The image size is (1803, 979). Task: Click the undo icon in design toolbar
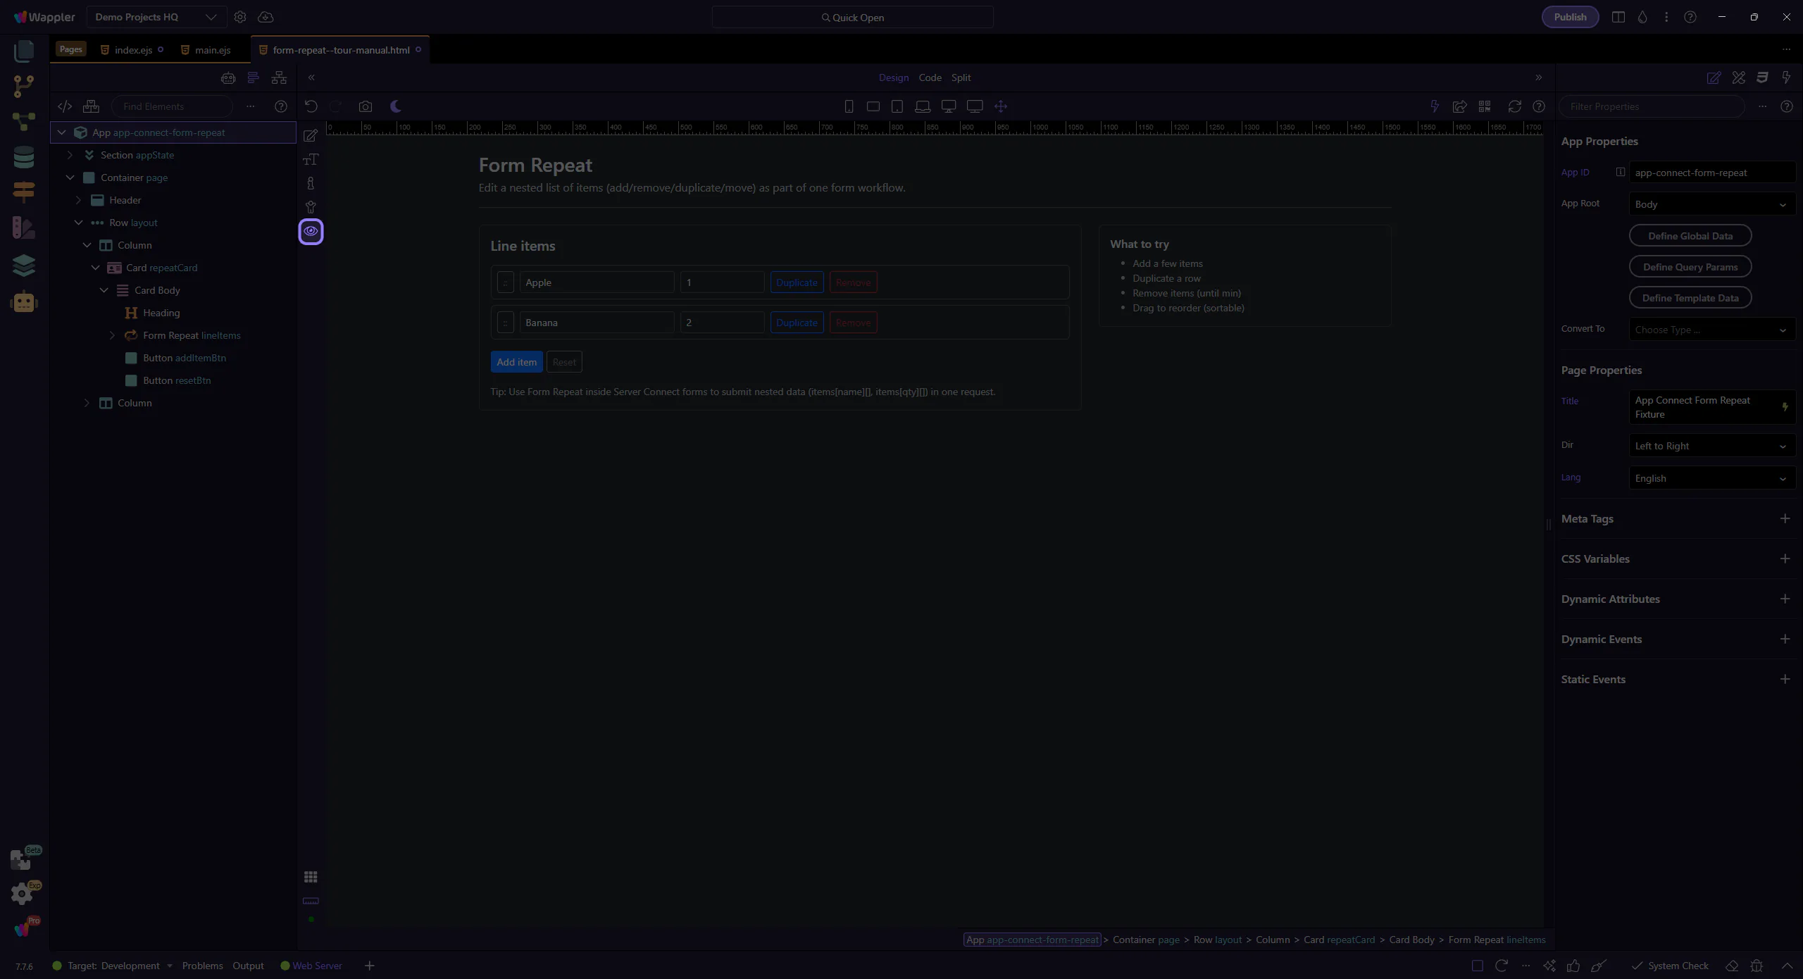coord(311,106)
